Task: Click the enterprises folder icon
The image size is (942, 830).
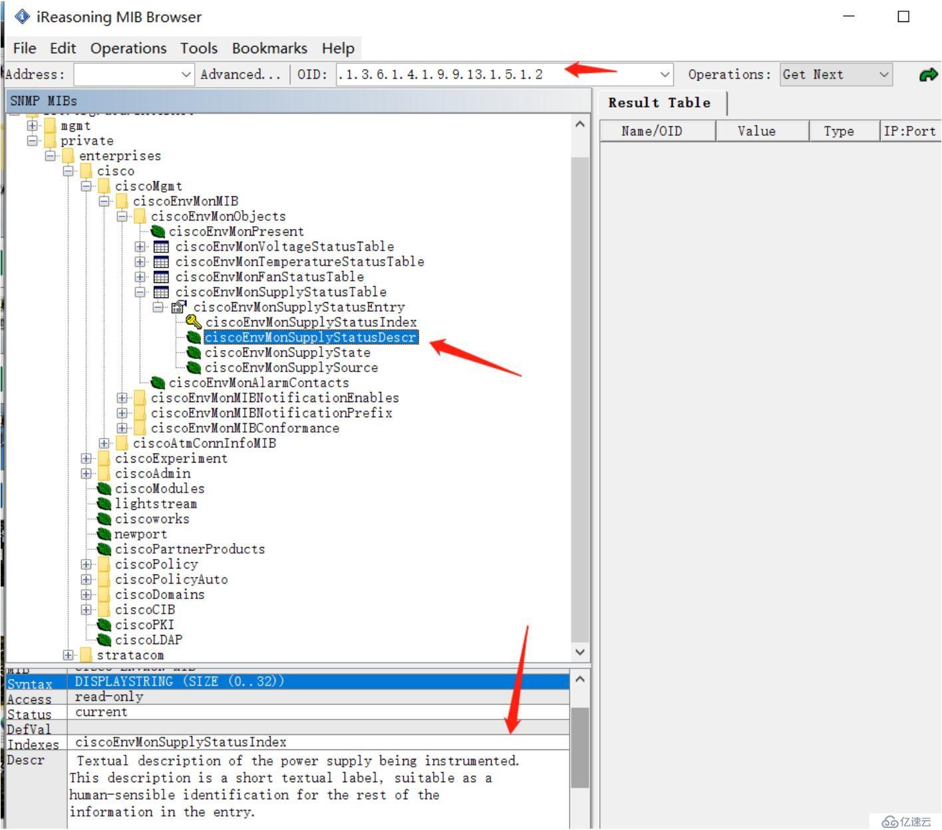Action: [x=68, y=156]
